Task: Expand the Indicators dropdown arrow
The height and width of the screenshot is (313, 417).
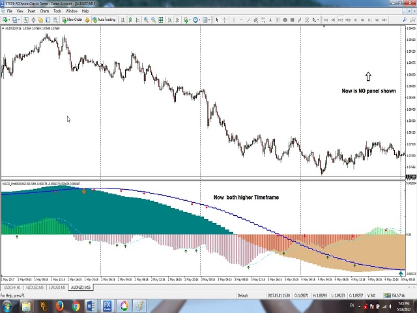Action: (190, 20)
